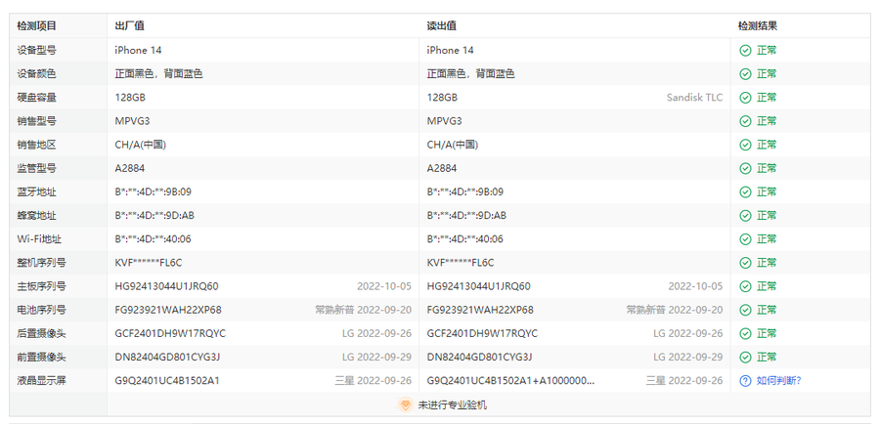Click factory LCD serial G9Q2401UC4B1502A1
880x424 pixels.
(167, 381)
